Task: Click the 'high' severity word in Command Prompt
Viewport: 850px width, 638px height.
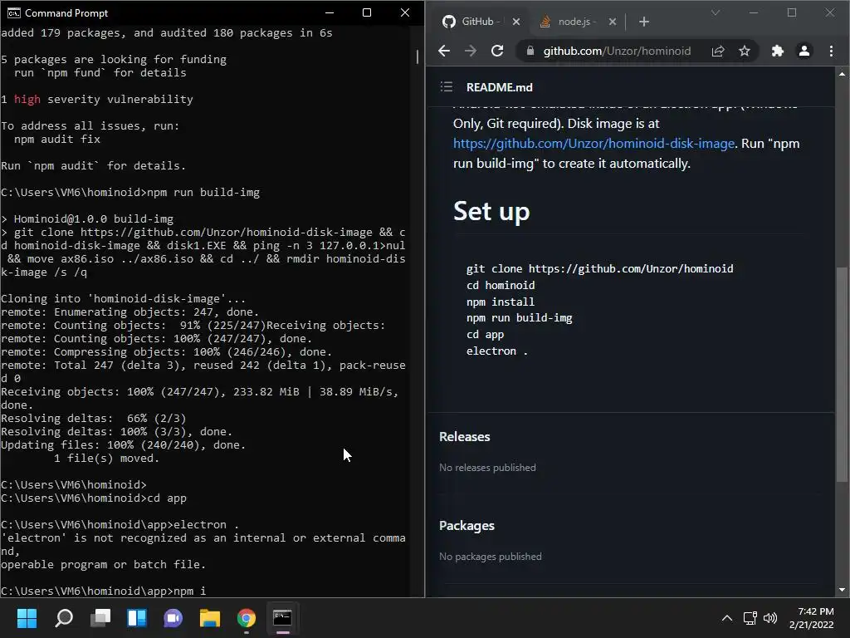Action: (x=27, y=100)
